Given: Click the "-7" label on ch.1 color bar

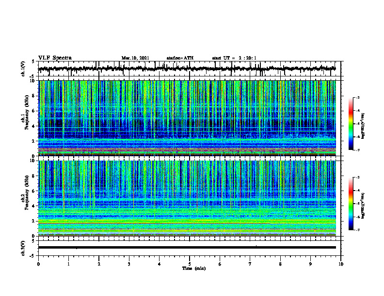Looking at the screenshot, I should pos(358,150).
